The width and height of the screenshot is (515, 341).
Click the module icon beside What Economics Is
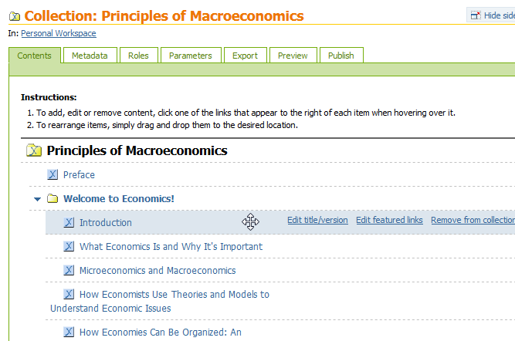click(69, 246)
